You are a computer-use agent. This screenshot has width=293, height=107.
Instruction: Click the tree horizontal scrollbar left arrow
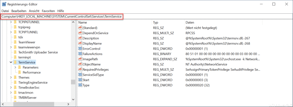click(3, 104)
